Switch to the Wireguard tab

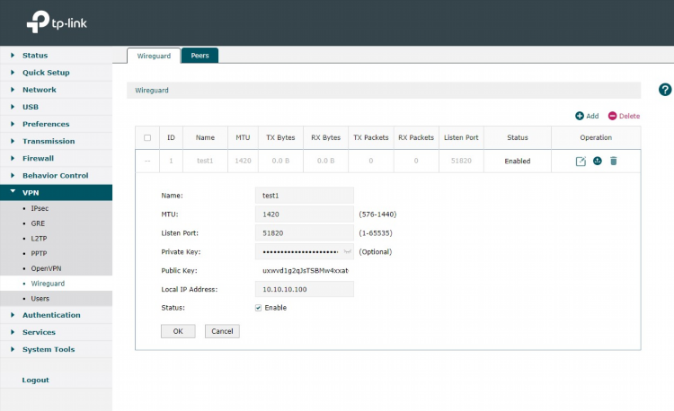(x=154, y=56)
